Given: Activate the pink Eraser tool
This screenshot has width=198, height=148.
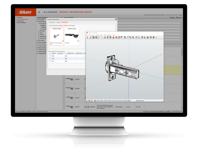Looking at the screenshot, I should click(x=105, y=37).
